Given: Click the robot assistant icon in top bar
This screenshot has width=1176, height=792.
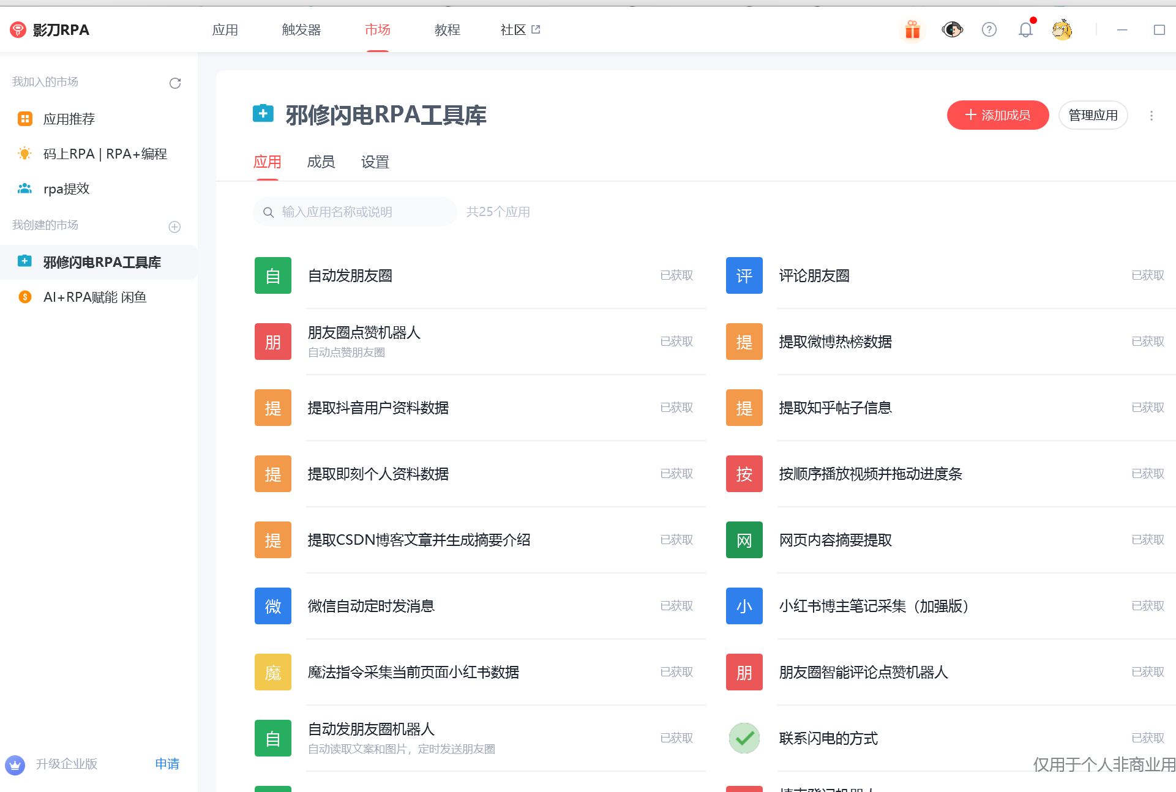Looking at the screenshot, I should (952, 29).
